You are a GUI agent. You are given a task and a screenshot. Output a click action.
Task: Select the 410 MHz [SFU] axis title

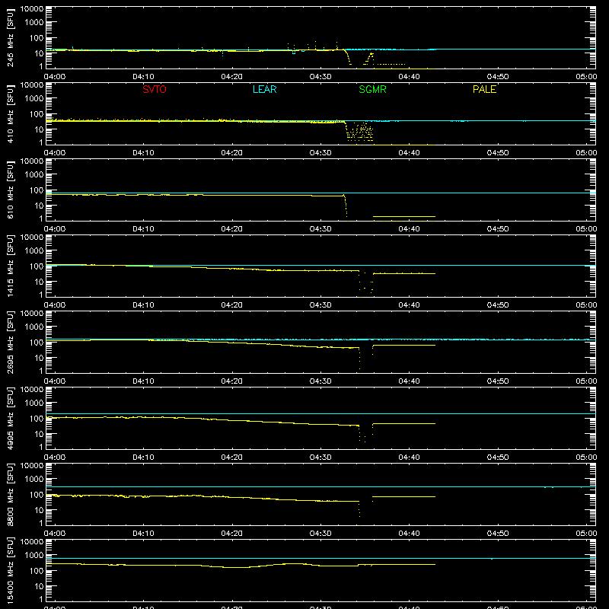click(10, 113)
